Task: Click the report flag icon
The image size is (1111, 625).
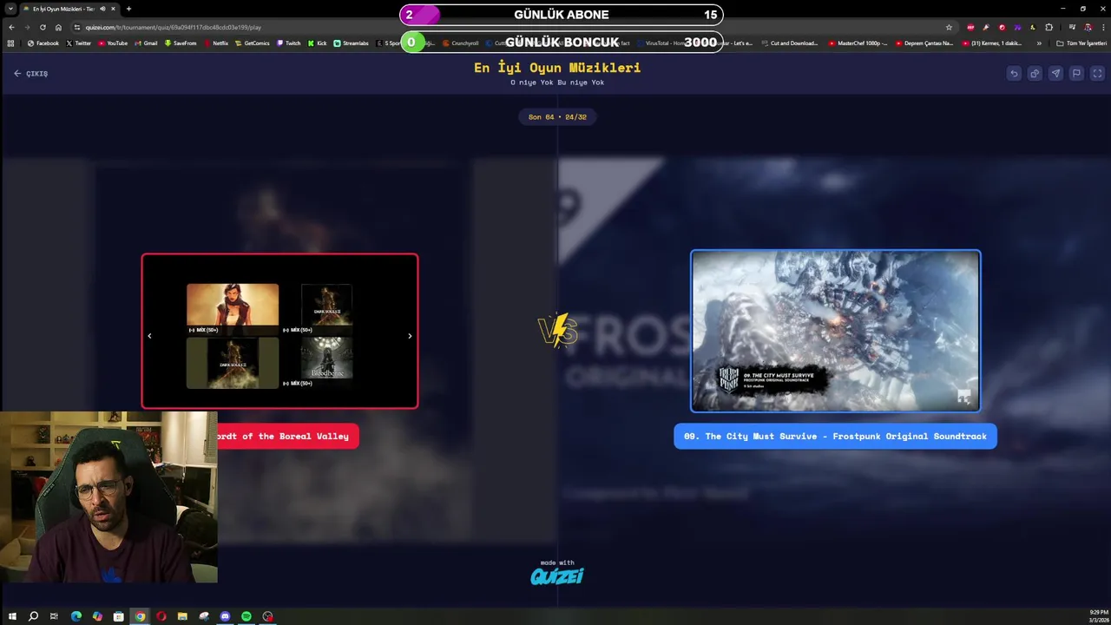Action: click(1076, 74)
